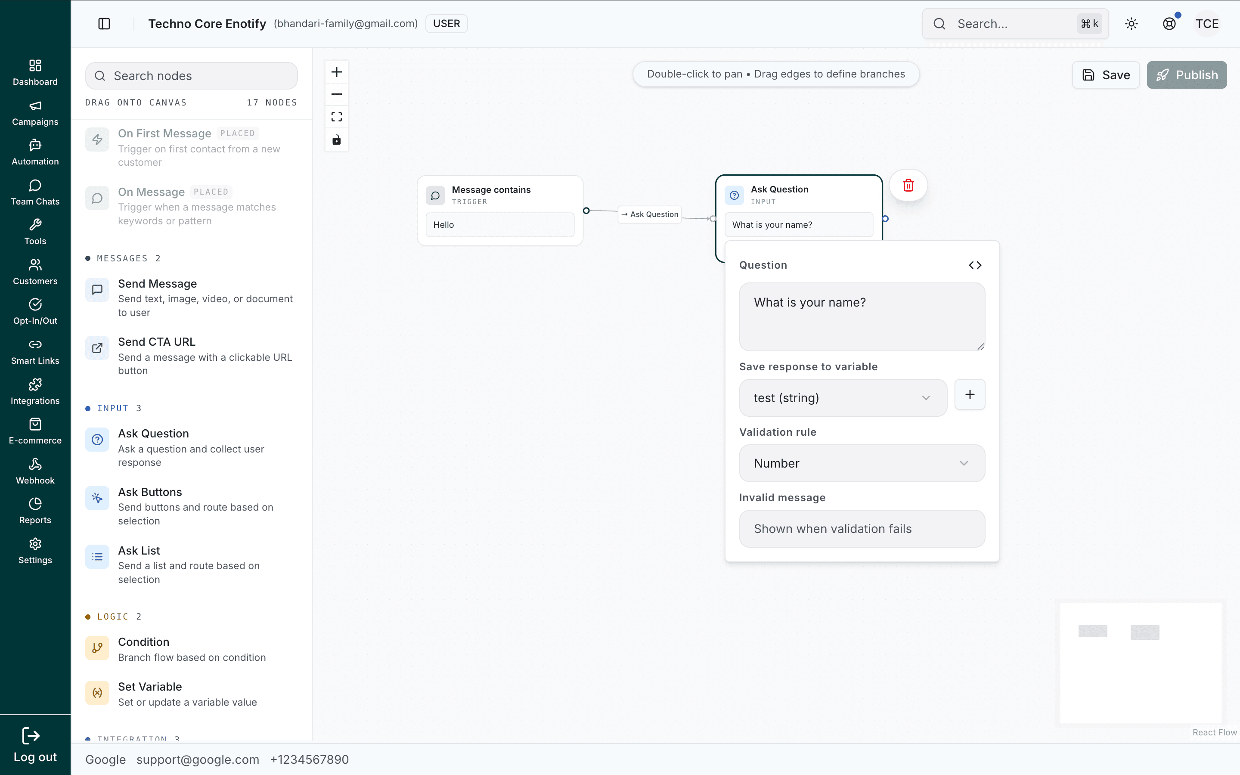Open Dashboard from the sidebar
The height and width of the screenshot is (775, 1240).
pyautogui.click(x=35, y=73)
